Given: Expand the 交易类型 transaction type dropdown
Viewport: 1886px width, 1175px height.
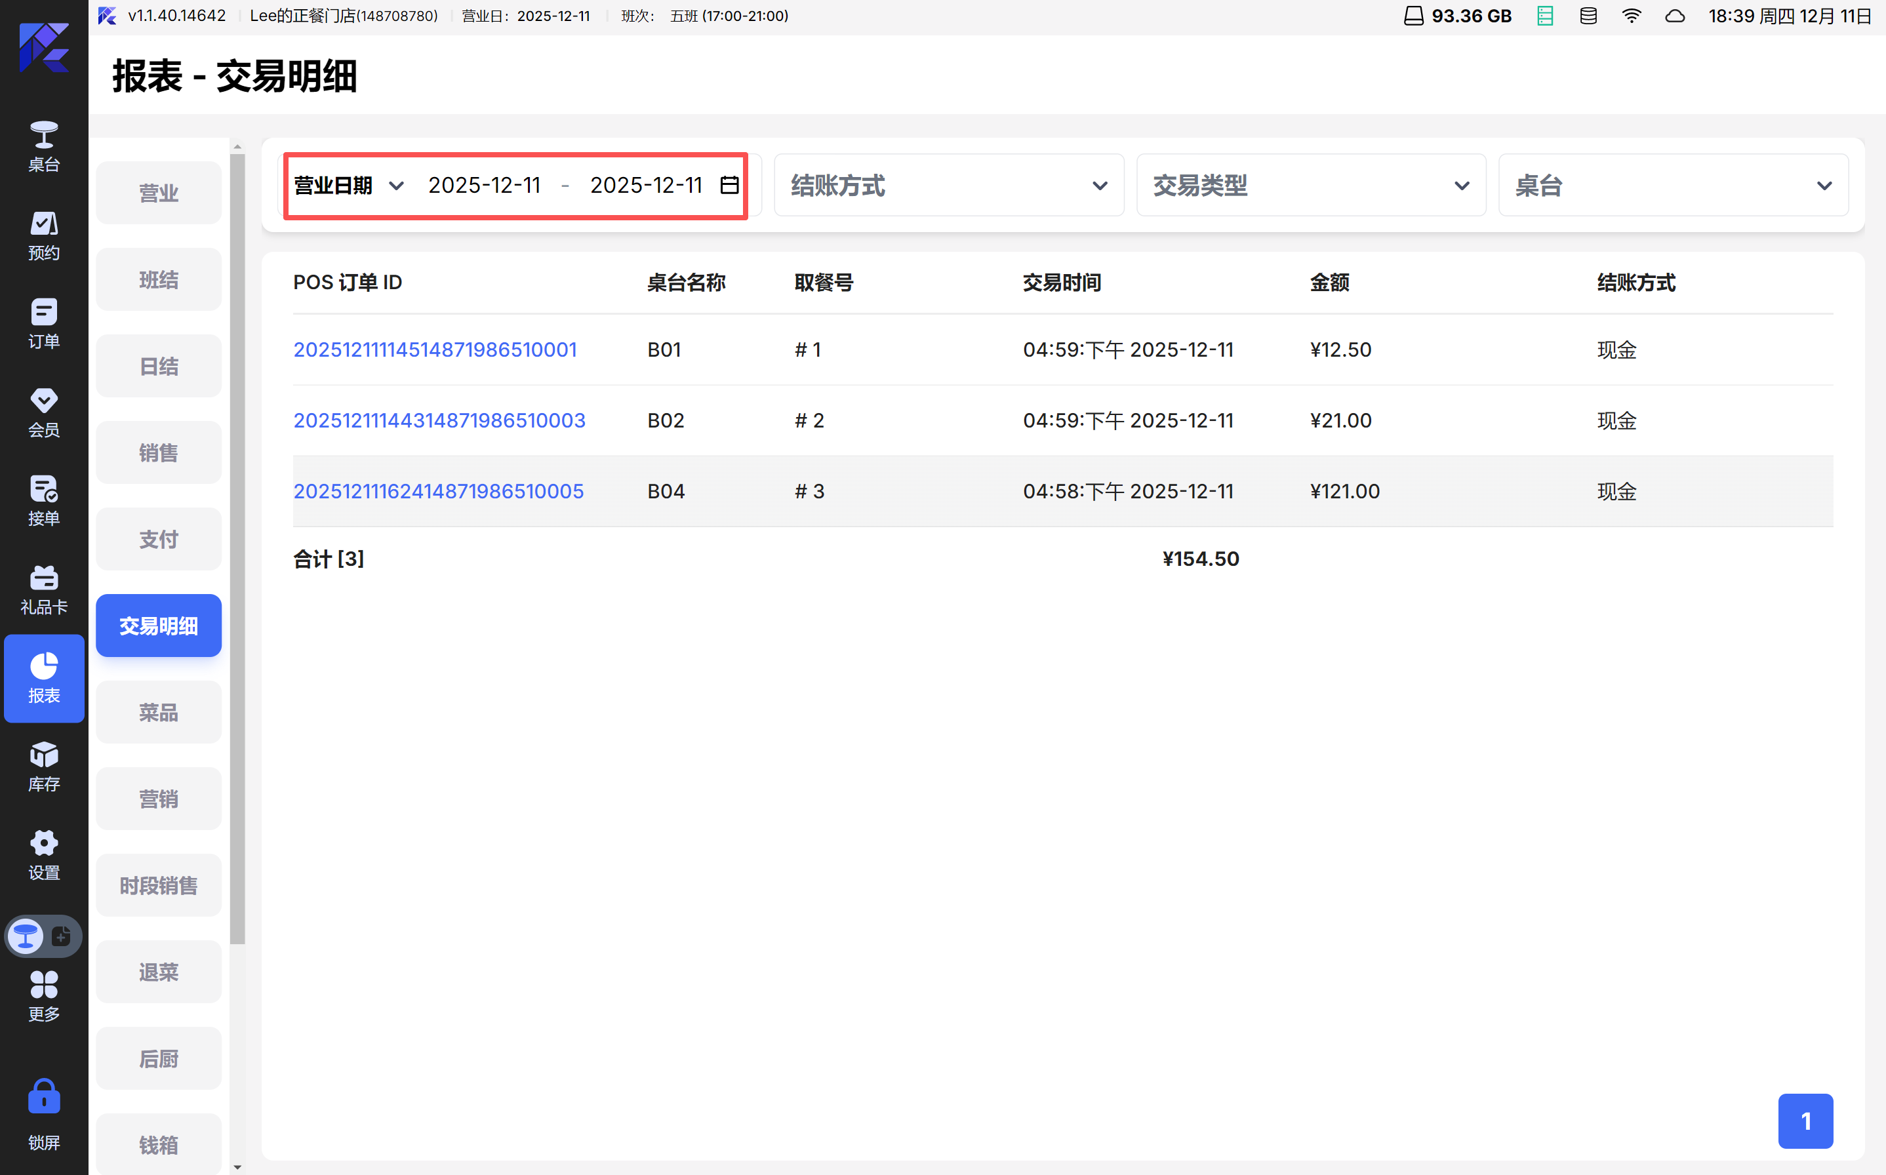Looking at the screenshot, I should [x=1310, y=185].
